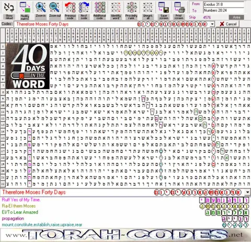Toggle the Show nikud Hebrew vowels icon
This screenshot has width=251, height=242.
(x=9, y=7)
